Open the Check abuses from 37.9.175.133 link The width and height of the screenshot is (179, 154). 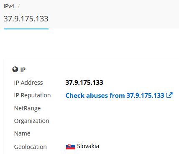coord(115,96)
